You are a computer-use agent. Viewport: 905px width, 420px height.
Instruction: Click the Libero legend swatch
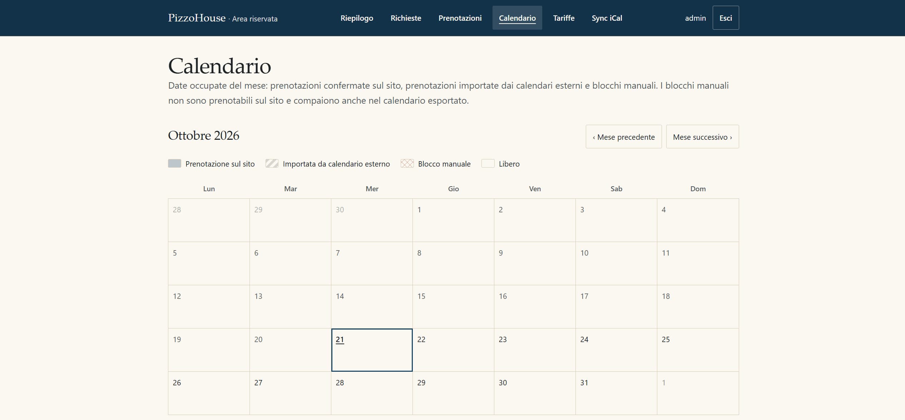pos(488,164)
